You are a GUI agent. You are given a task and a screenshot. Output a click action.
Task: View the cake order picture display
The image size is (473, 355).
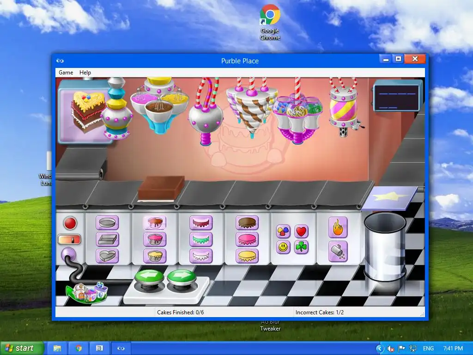pos(85,111)
